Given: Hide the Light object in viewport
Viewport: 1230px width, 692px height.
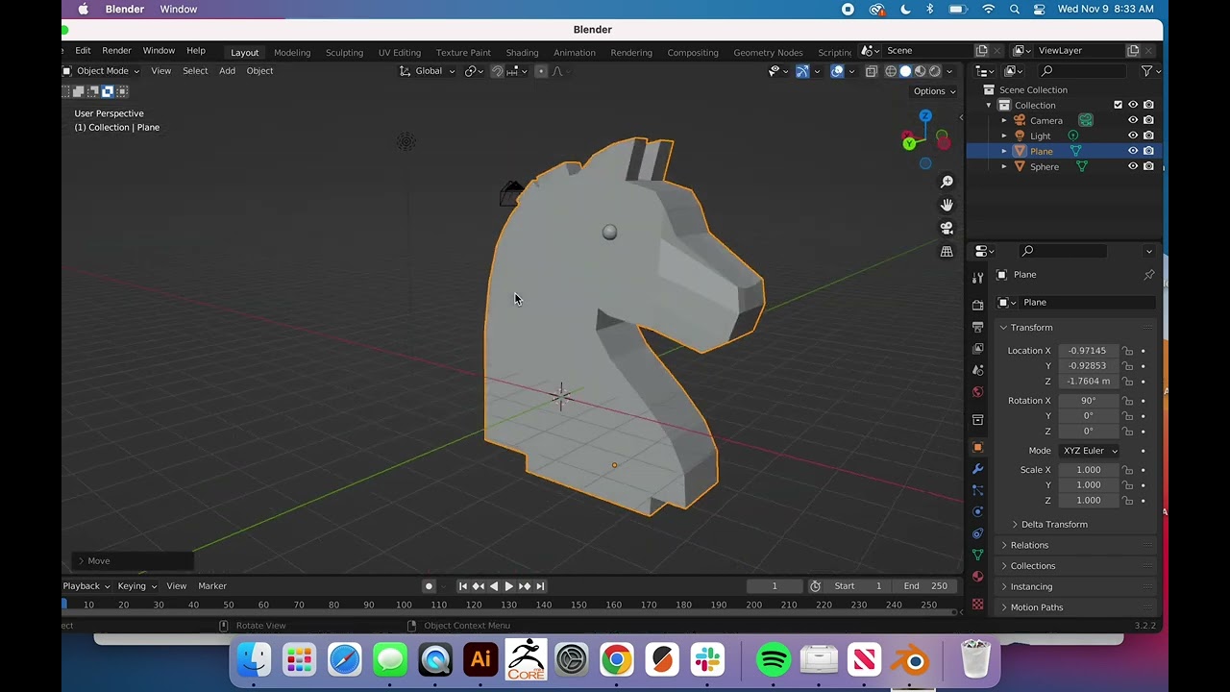Looking at the screenshot, I should (1133, 136).
